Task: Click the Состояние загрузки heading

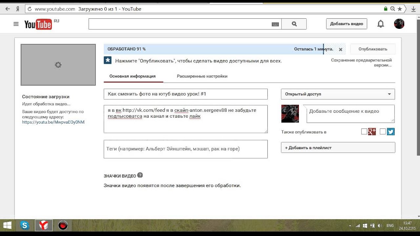Action: pyautogui.click(x=46, y=97)
